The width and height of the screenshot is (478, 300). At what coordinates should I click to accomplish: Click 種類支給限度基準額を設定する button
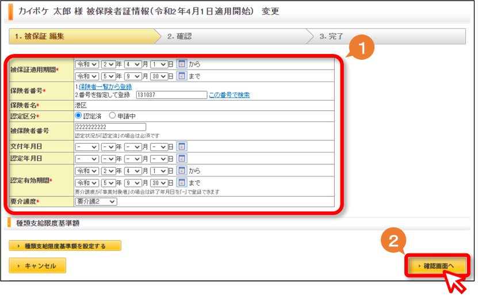(x=65, y=246)
